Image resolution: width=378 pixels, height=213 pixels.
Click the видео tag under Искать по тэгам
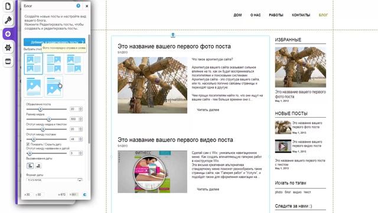click(x=297, y=192)
